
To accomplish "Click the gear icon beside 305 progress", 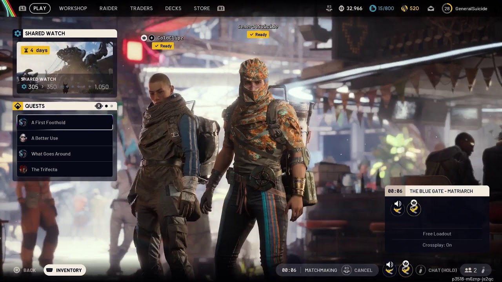I will click(x=24, y=87).
